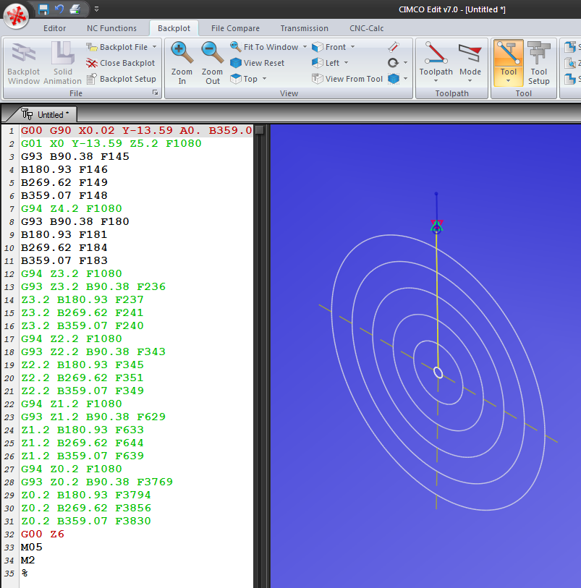Click View Reset
Image resolution: width=581 pixels, height=588 pixels.
pyautogui.click(x=258, y=63)
